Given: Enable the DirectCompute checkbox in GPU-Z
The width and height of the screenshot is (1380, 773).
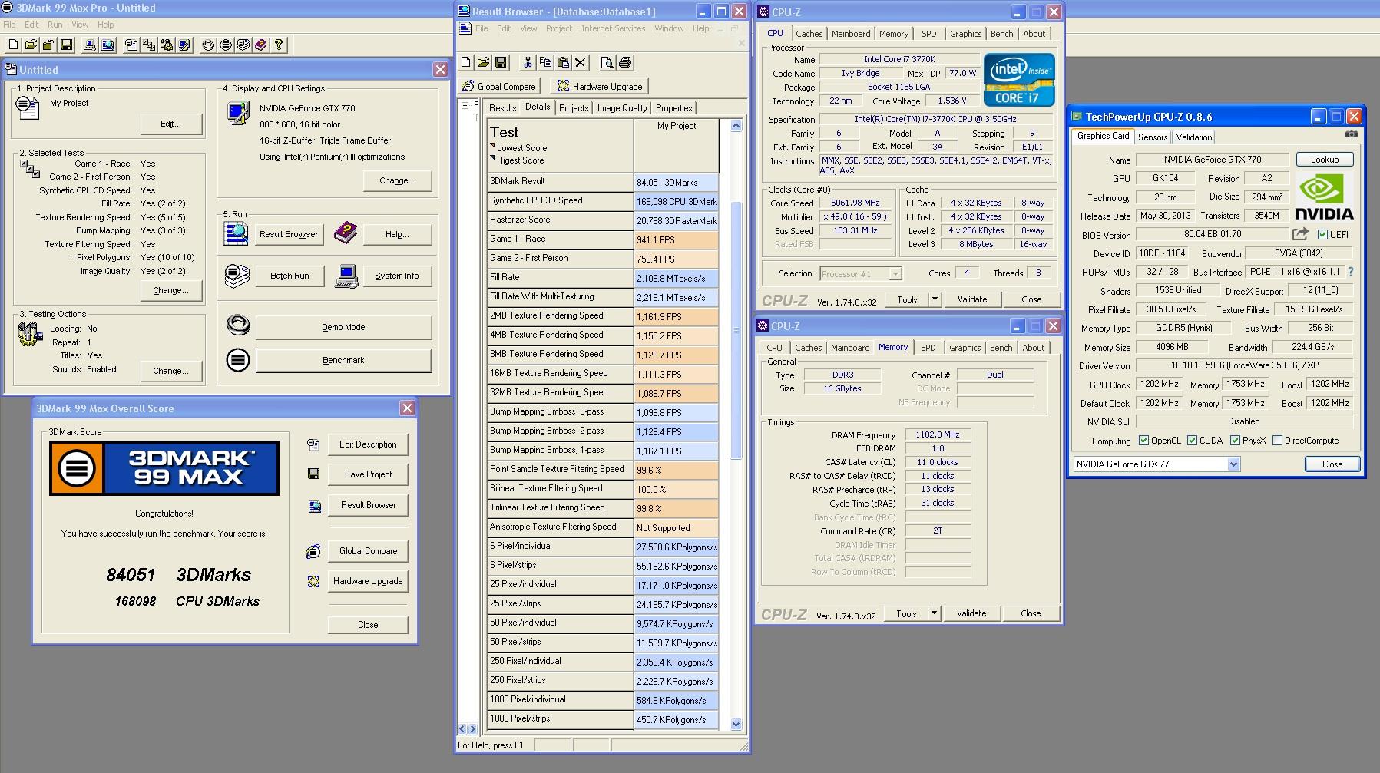Looking at the screenshot, I should tap(1277, 441).
